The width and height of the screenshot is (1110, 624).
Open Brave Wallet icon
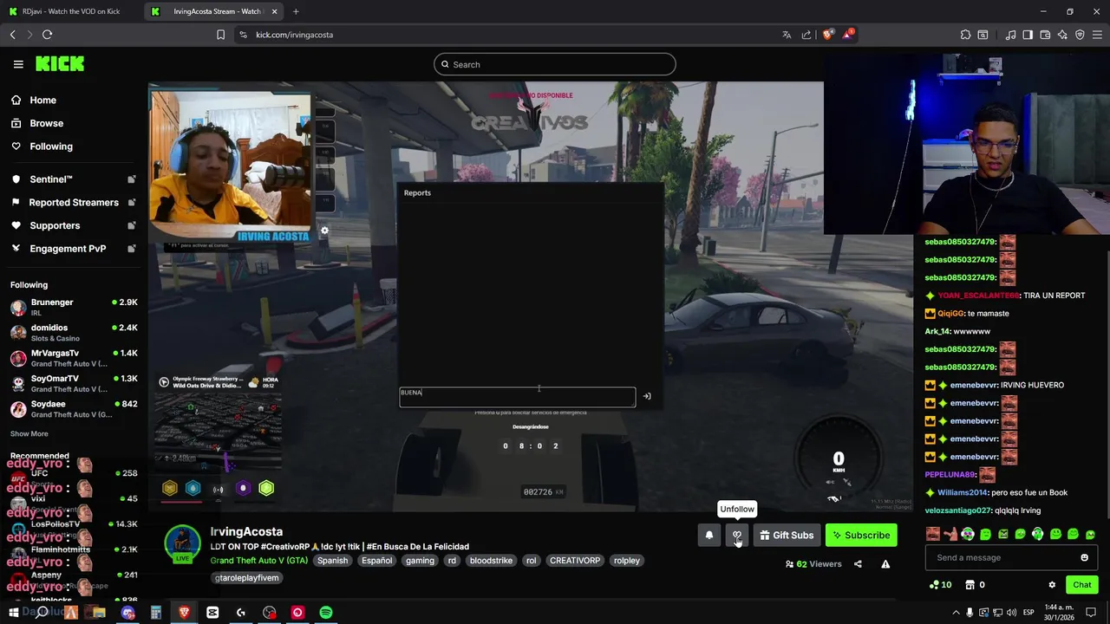pyautogui.click(x=1045, y=35)
